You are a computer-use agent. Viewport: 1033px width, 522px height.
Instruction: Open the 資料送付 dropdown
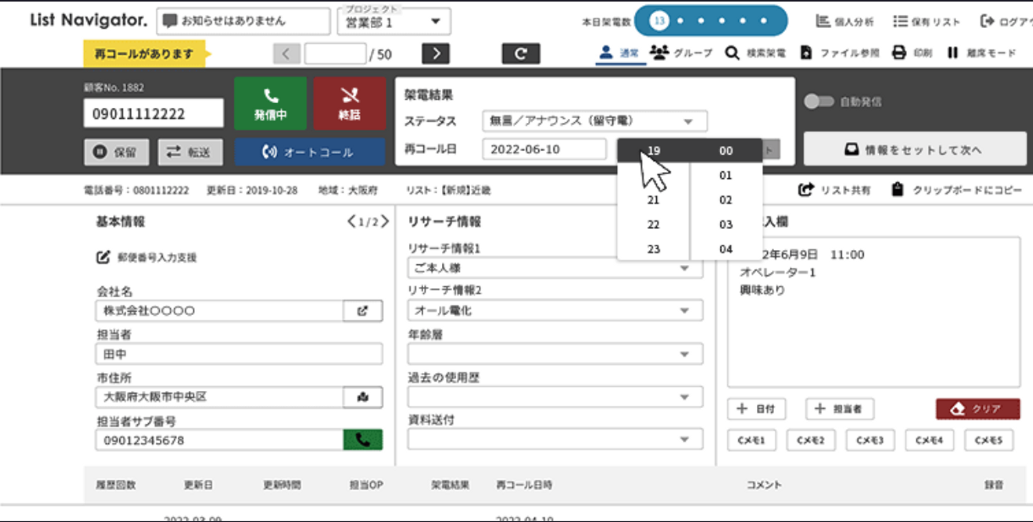coord(555,440)
